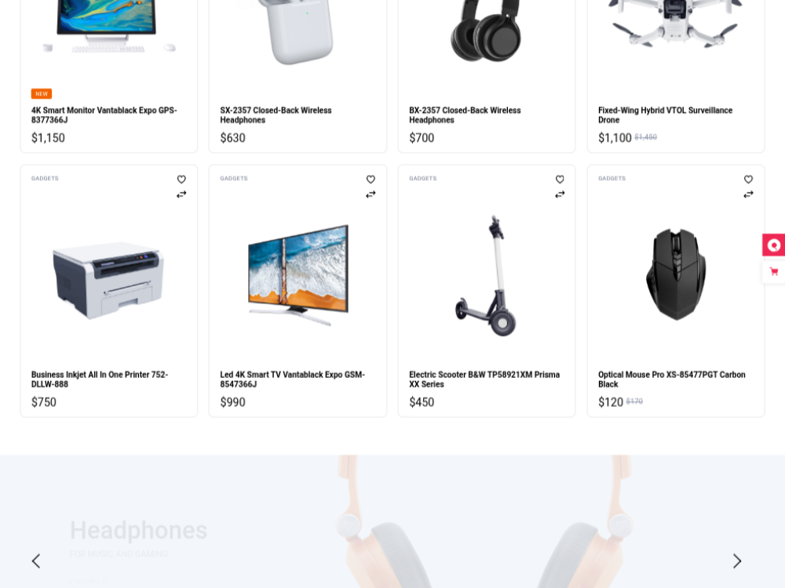This screenshot has height=588, width=785.
Task: Wishlist the Electric Scooter B&W heart icon
Action: 560,179
